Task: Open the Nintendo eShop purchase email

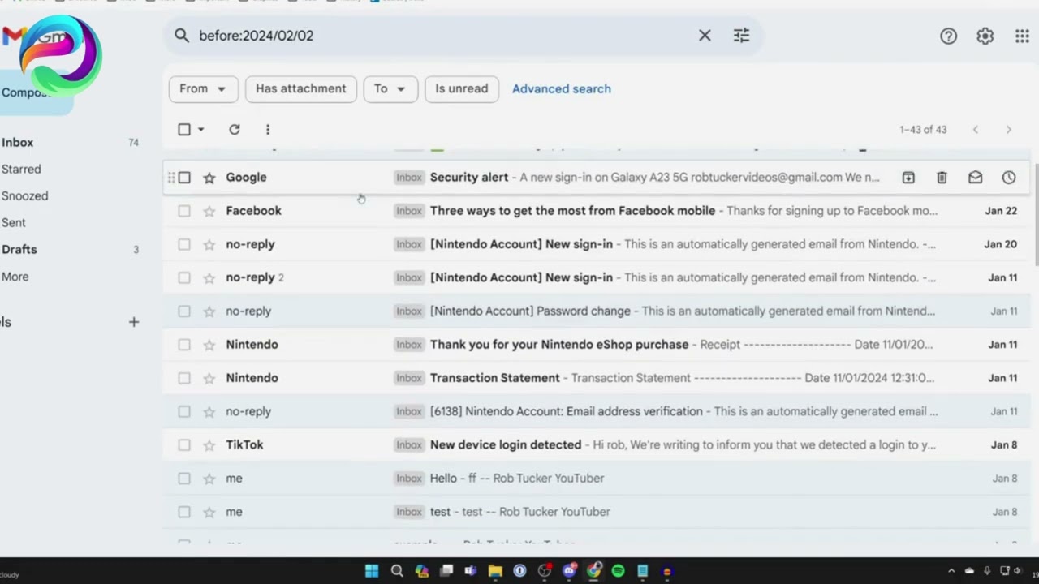Action: point(597,345)
